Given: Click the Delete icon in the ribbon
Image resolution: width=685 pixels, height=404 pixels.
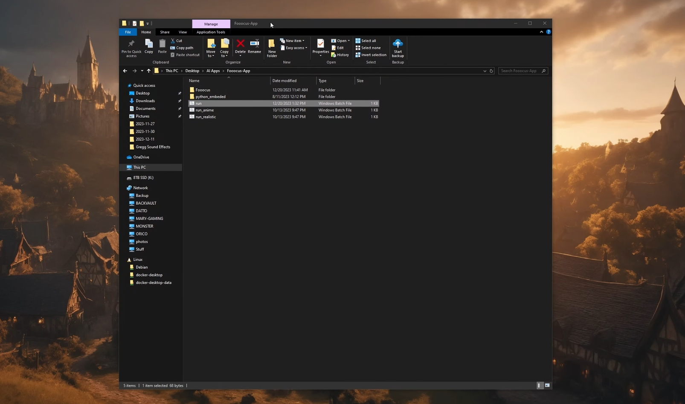Looking at the screenshot, I should (x=240, y=44).
